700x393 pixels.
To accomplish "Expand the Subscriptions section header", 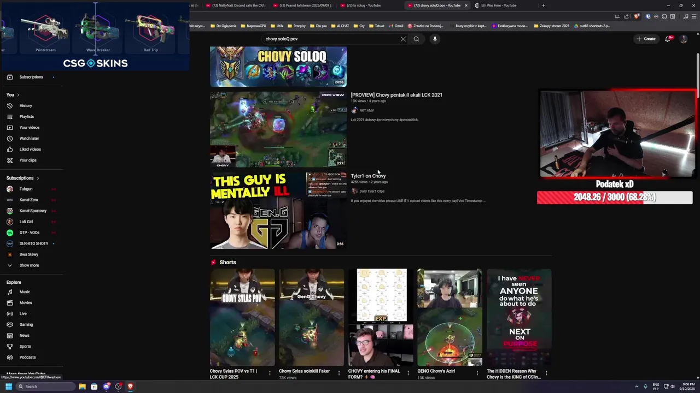I will click(22, 178).
